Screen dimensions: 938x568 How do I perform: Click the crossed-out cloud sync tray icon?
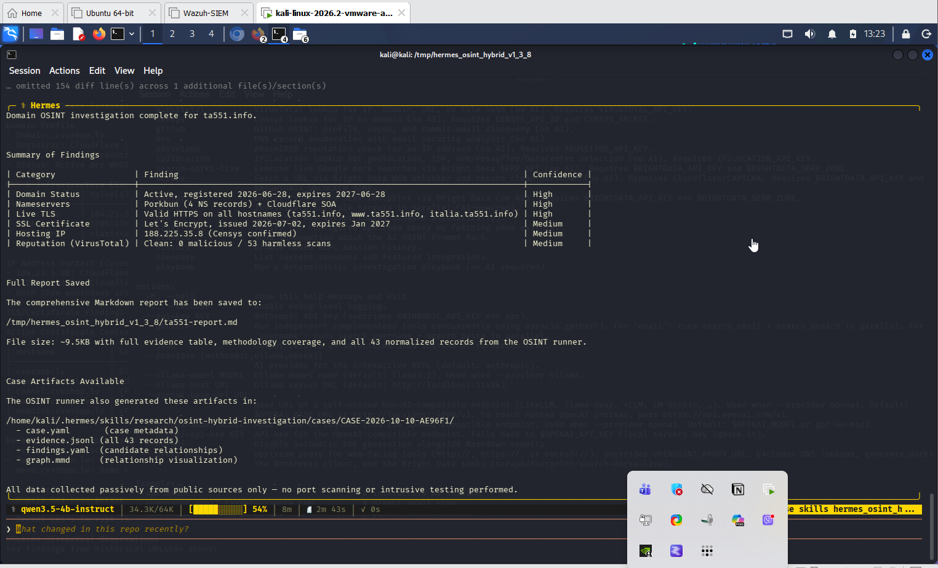(707, 489)
